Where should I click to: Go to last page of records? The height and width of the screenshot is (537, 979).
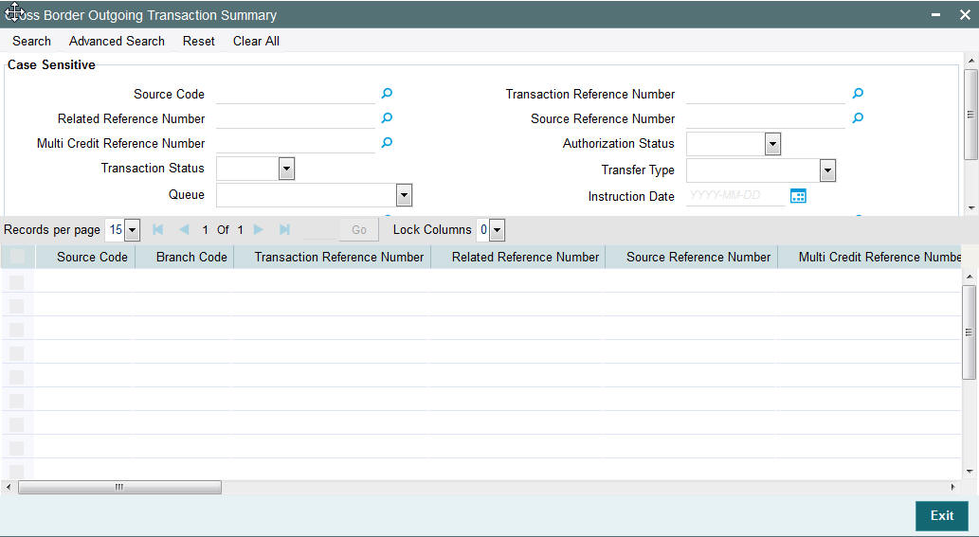coord(284,229)
